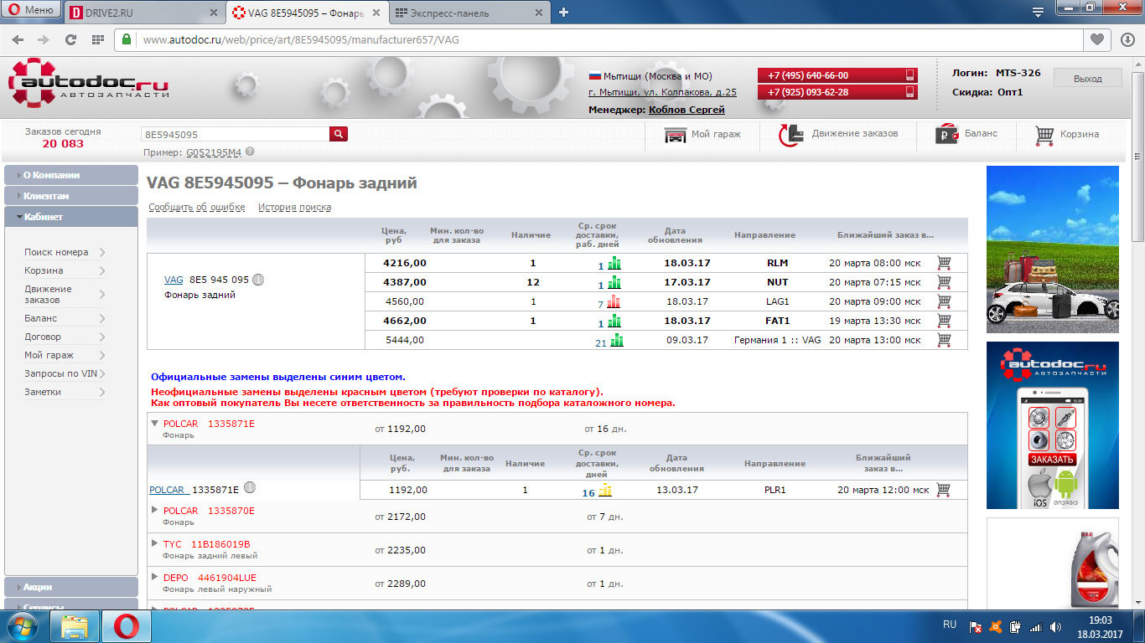Open Движение заказов in top bar

(x=838, y=134)
